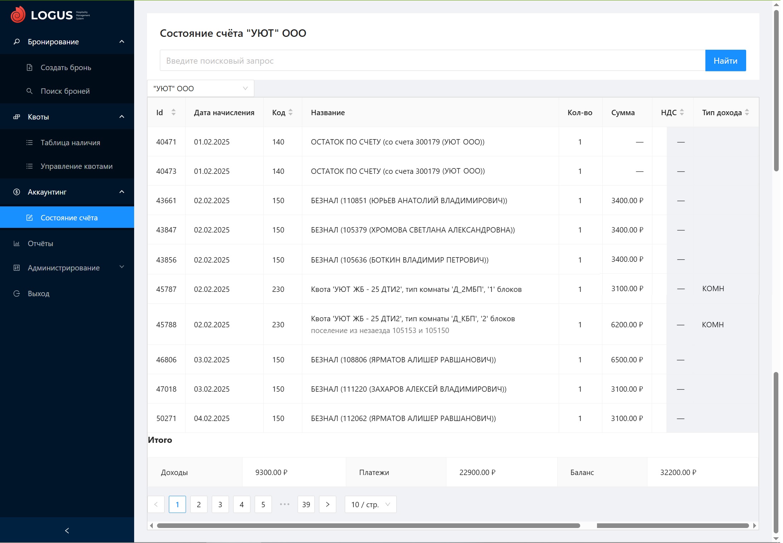Collapse the sidebar with the bottom arrow
The width and height of the screenshot is (783, 543).
(x=67, y=530)
